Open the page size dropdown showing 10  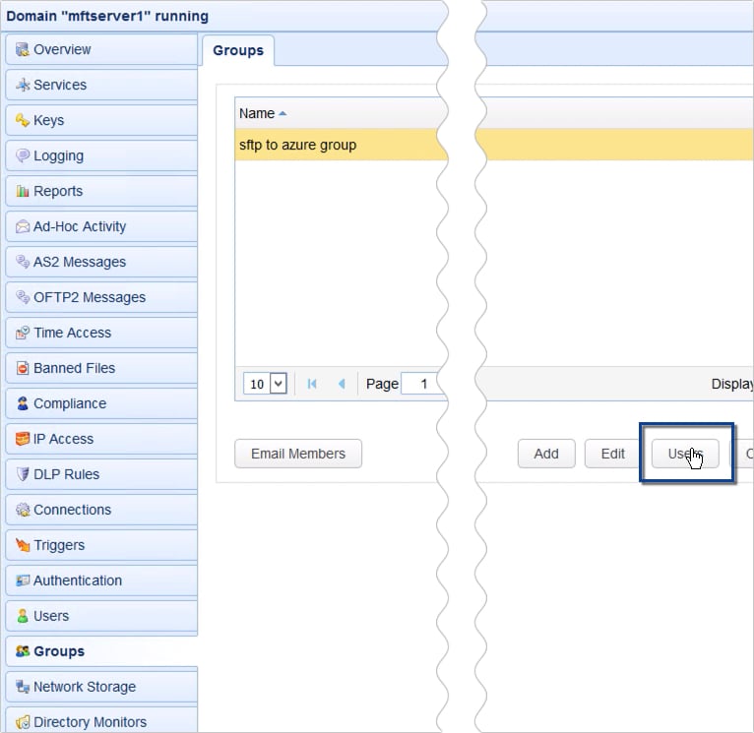[266, 384]
